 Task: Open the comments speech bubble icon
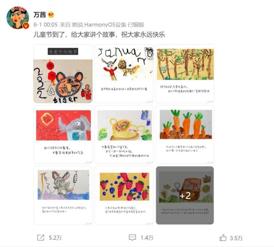point(132,237)
